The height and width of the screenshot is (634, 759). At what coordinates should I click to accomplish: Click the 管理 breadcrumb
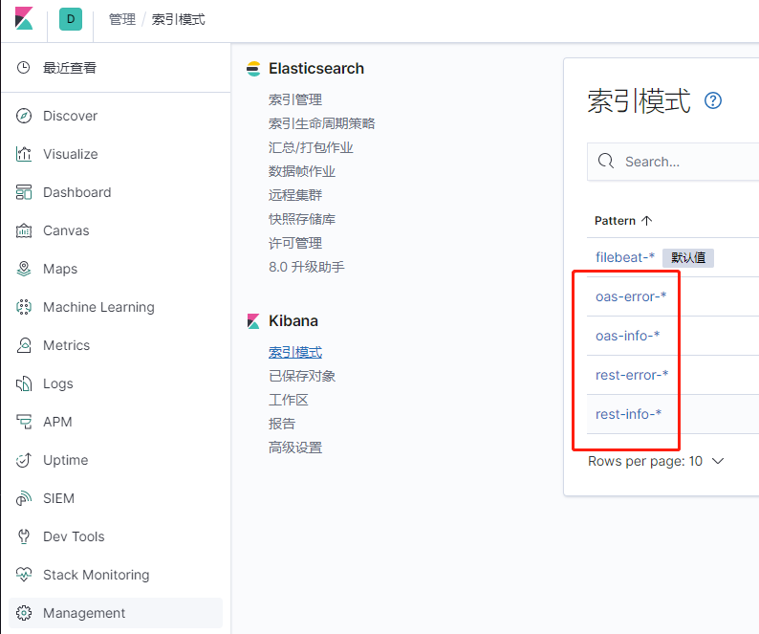[x=122, y=19]
